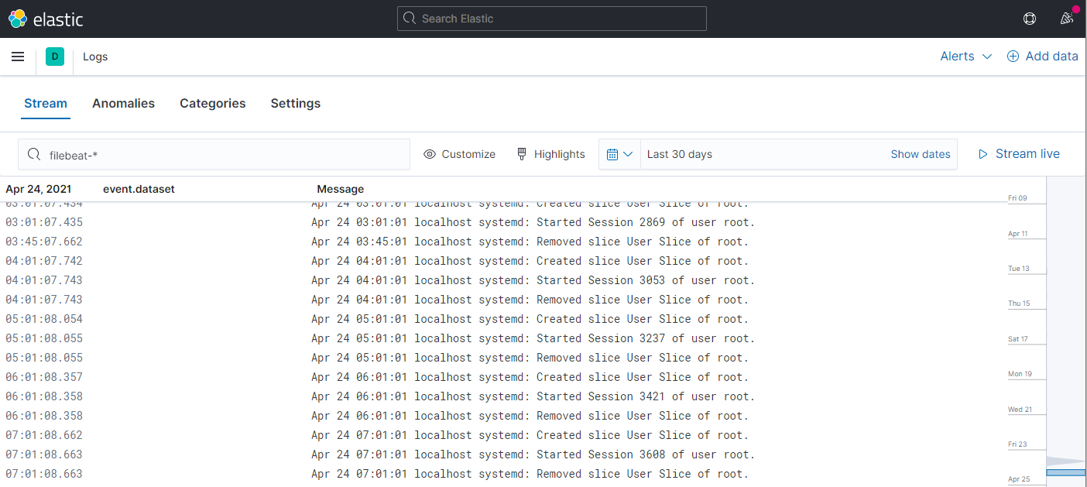Click the Sat 17 minimap marker
Viewport: 1087px width, 487px height.
(x=1018, y=339)
